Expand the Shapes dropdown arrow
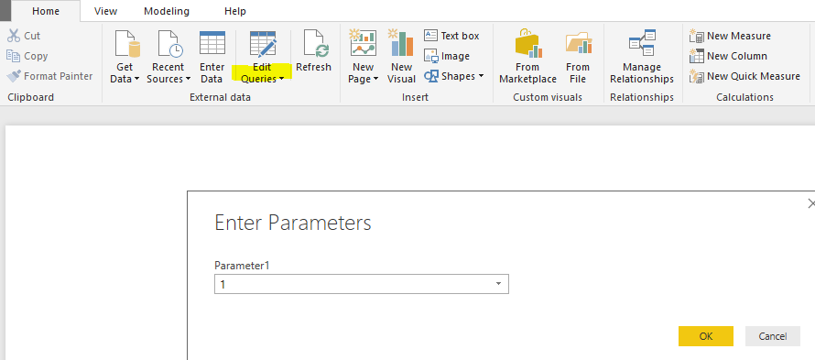The image size is (815, 360). [481, 76]
